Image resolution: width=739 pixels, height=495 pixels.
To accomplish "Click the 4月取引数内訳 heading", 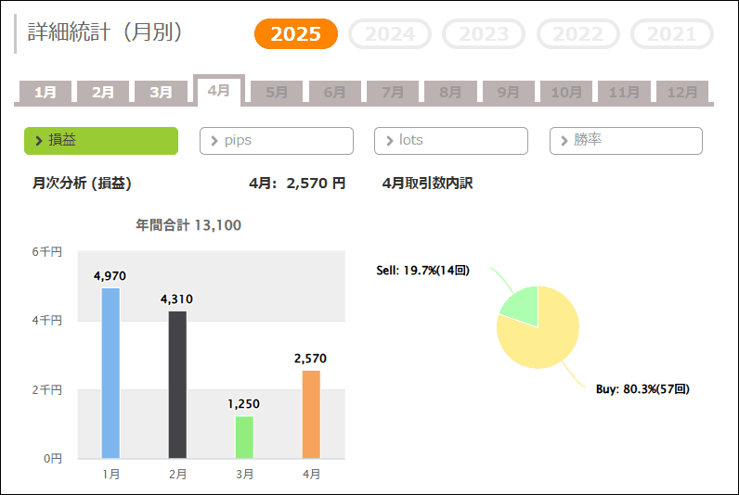I will pos(427,183).
